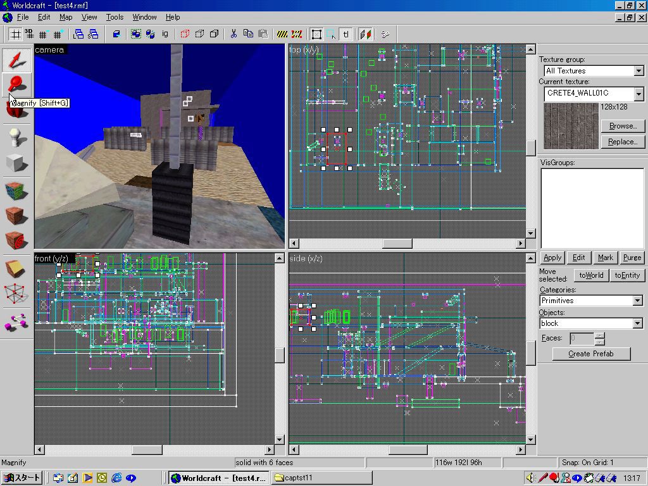This screenshot has height=486, width=648.
Task: Select the Vertex Manipulation tool
Action: [x=16, y=294]
